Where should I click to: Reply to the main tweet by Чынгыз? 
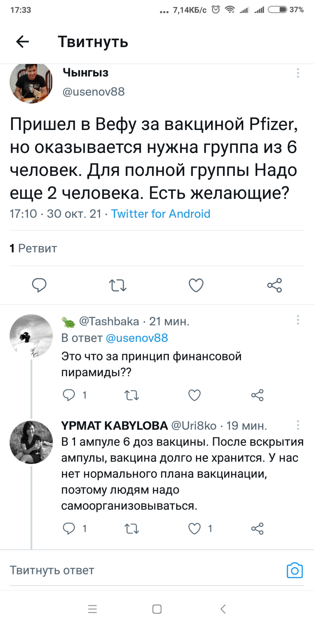pos(39,285)
